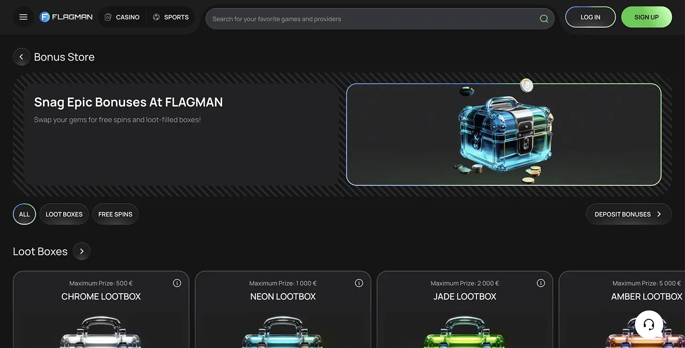Select the ALL filter

click(24, 214)
